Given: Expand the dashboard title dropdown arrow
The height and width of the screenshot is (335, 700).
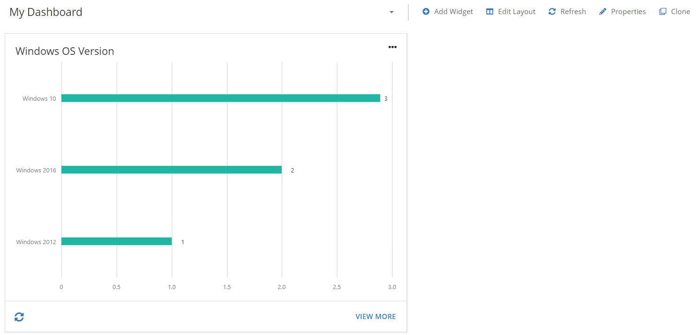Looking at the screenshot, I should coord(392,13).
